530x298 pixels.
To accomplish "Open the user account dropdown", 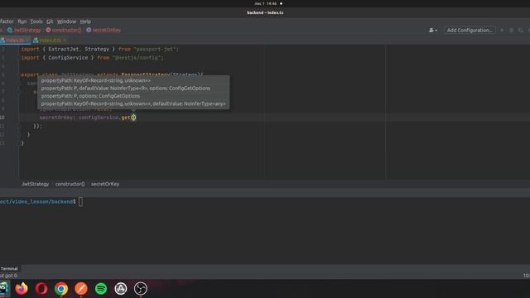I will [433, 30].
